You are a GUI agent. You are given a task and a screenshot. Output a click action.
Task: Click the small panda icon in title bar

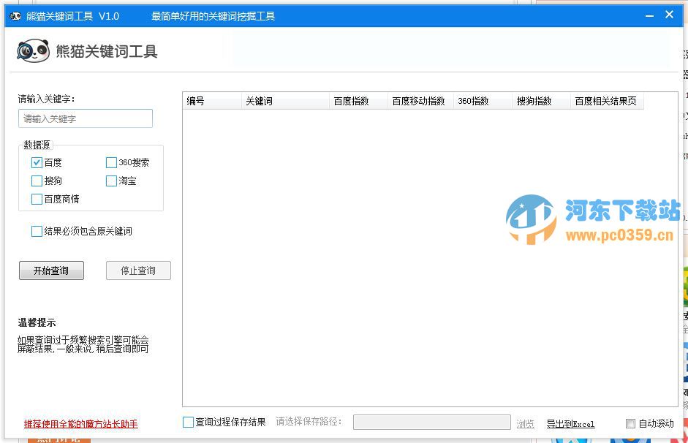15,15
